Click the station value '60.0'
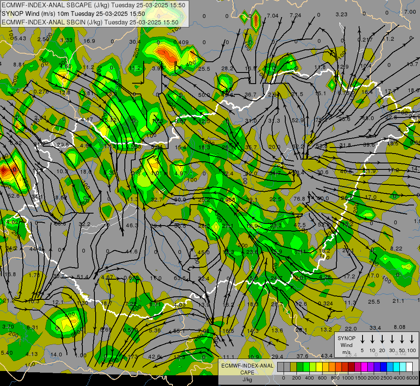 (x=180, y=199)
